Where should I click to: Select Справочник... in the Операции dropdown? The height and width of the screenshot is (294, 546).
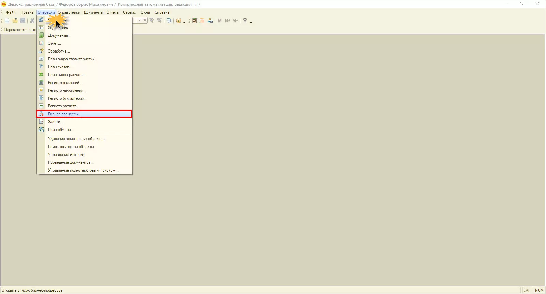(84, 28)
